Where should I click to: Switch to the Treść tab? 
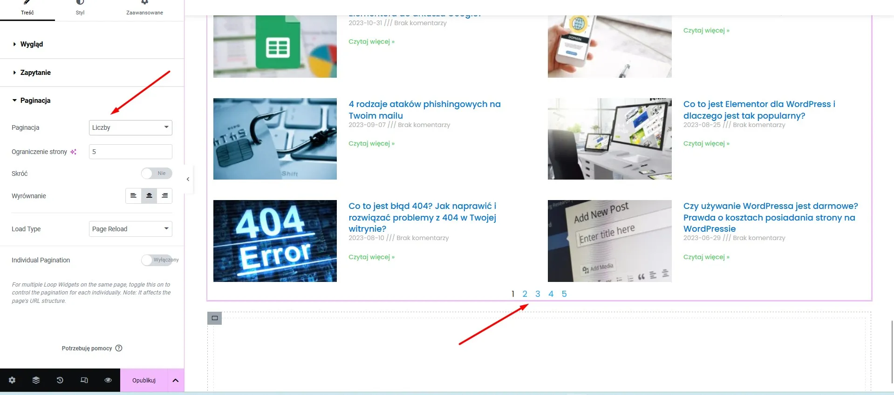pos(27,9)
